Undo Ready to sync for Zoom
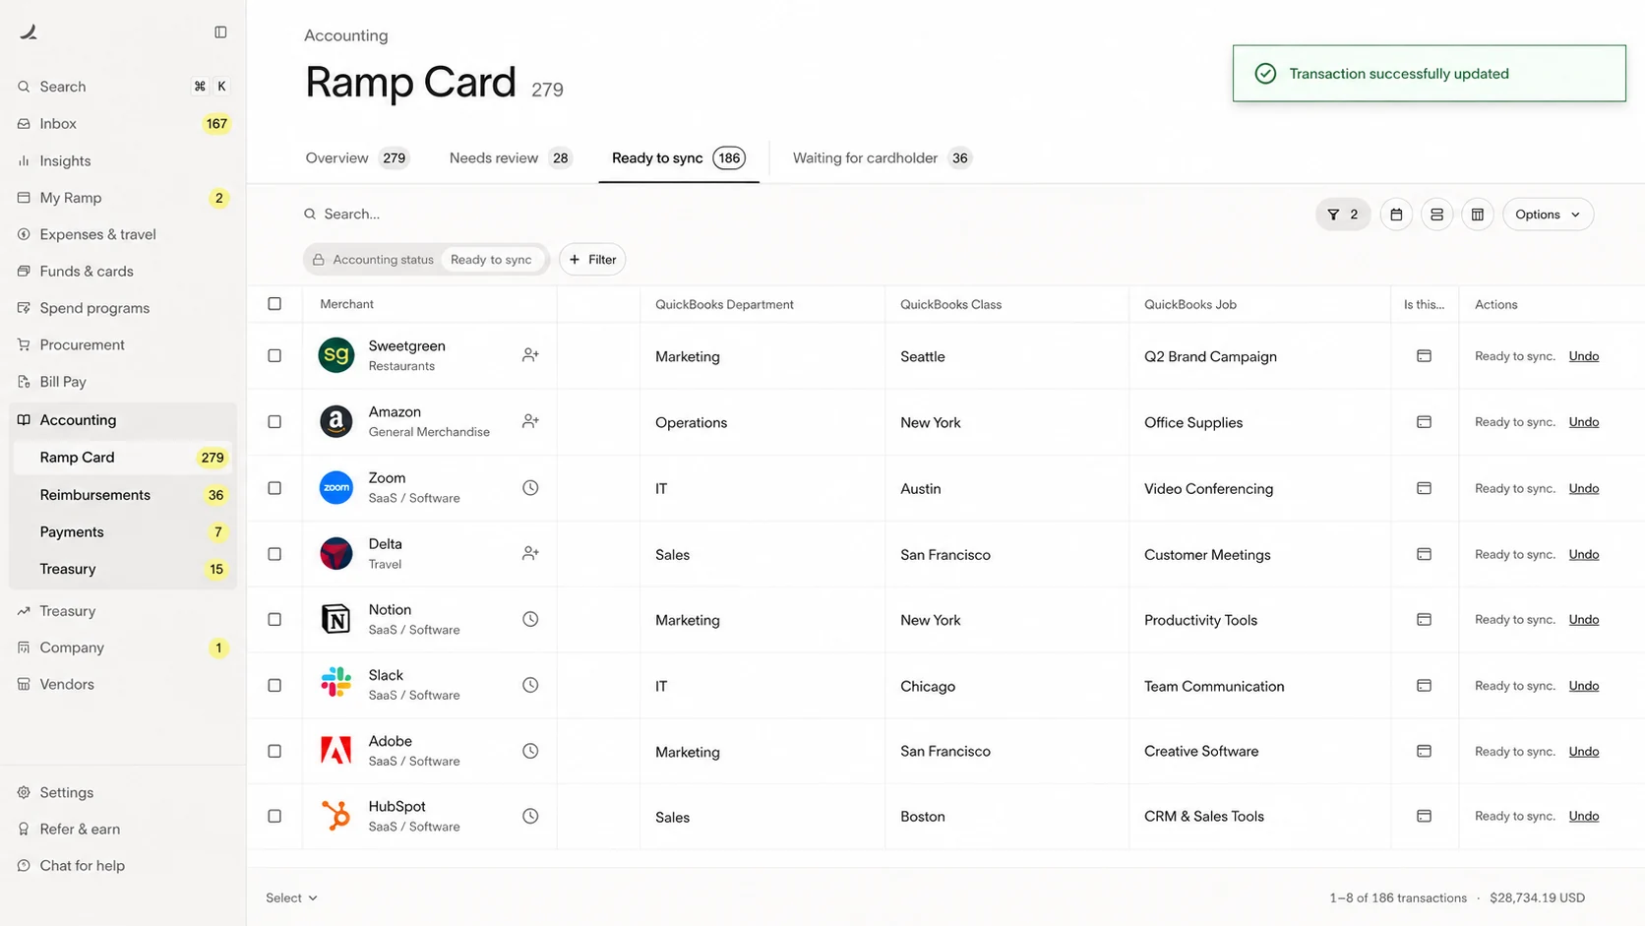This screenshot has width=1645, height=926. [x=1583, y=488]
